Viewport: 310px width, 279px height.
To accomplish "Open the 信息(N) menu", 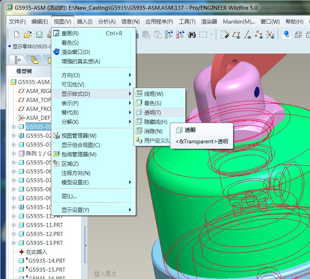I will pos(130,22).
